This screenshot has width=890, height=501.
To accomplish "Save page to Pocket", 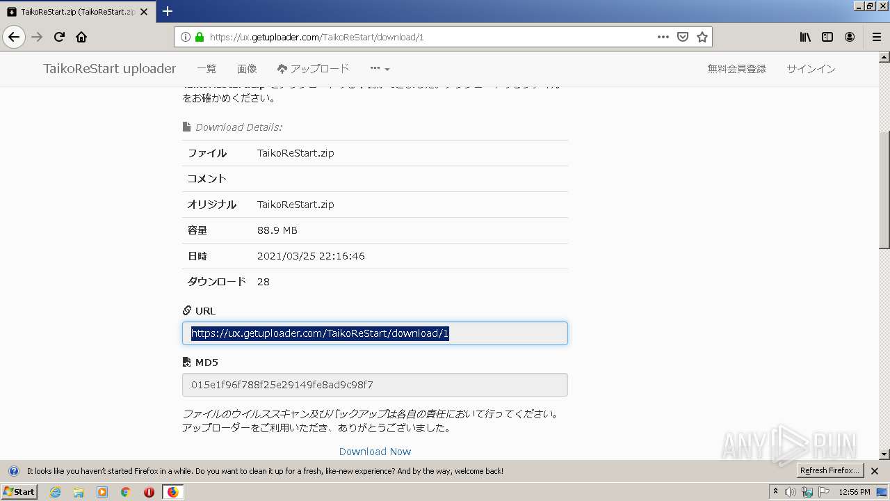I will 683,37.
